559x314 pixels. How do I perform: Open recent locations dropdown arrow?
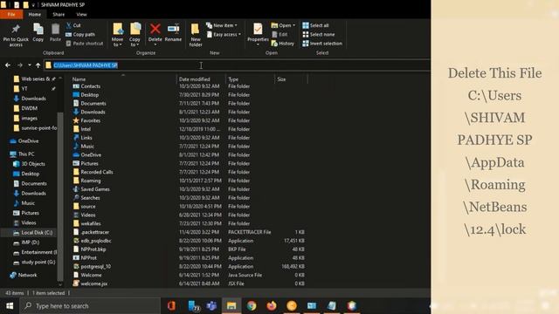(29, 65)
